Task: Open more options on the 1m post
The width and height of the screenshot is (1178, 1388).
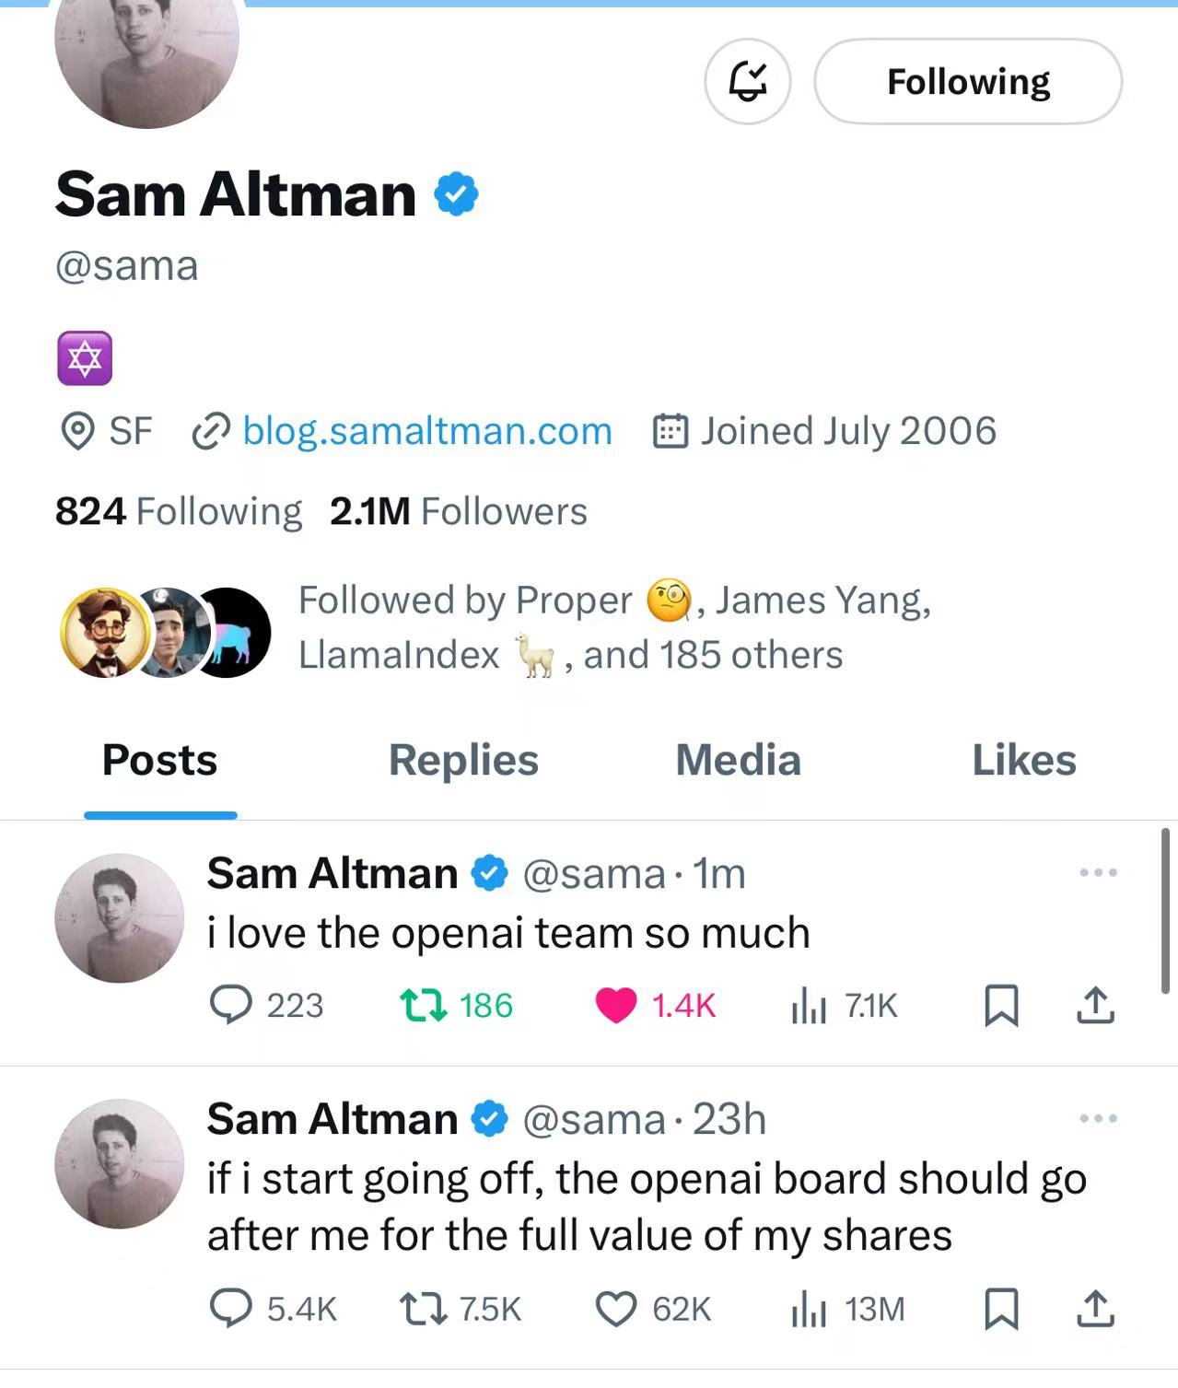Action: 1098,872
